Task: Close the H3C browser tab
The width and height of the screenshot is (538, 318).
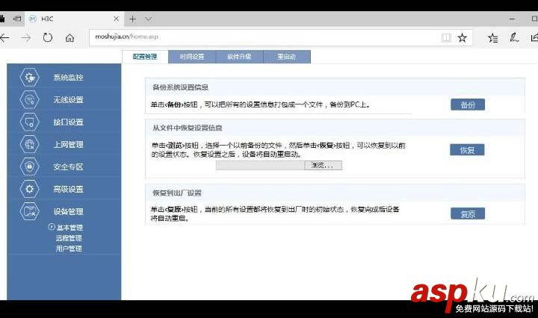Action: click(117, 19)
